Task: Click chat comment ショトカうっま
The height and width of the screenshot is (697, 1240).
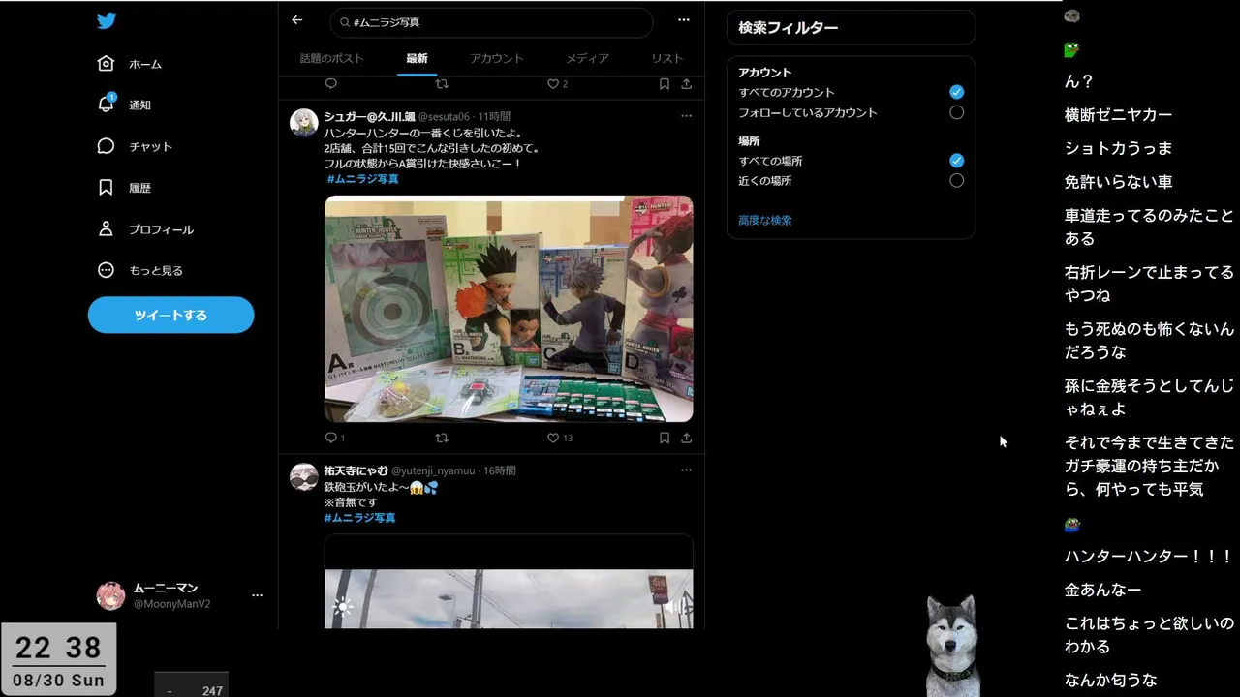Action: [1118, 148]
